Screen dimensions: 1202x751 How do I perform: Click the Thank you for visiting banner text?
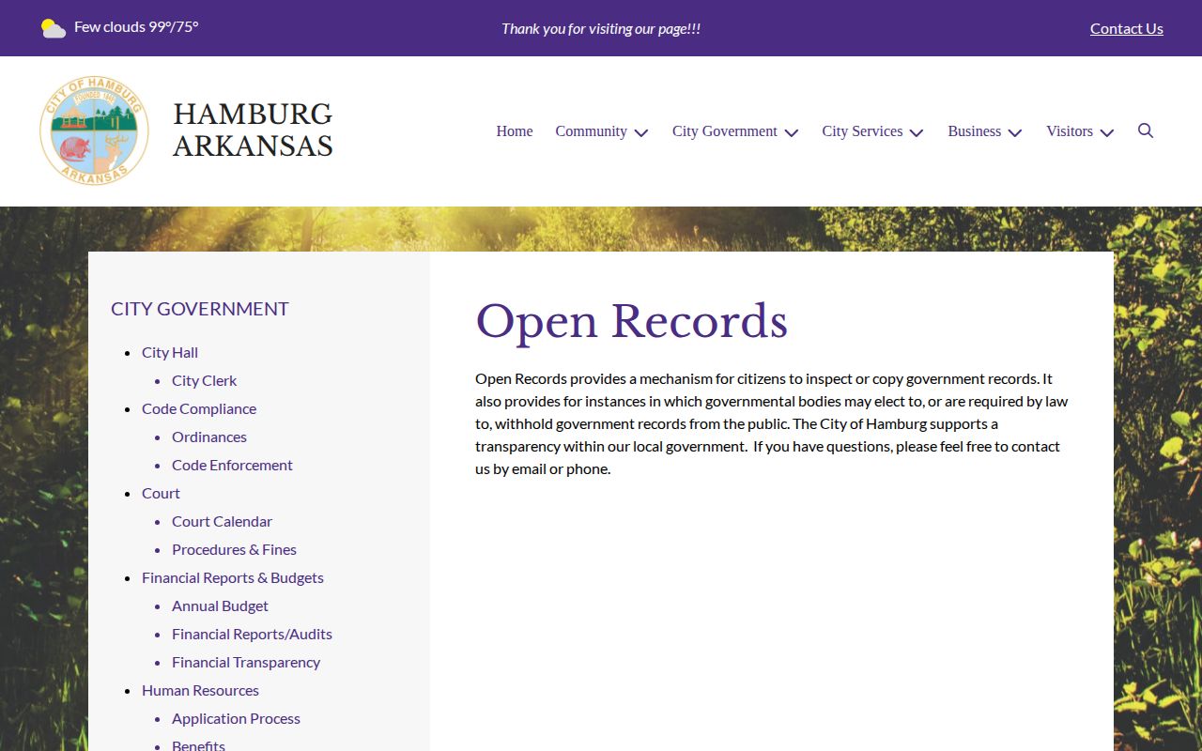coord(601,28)
